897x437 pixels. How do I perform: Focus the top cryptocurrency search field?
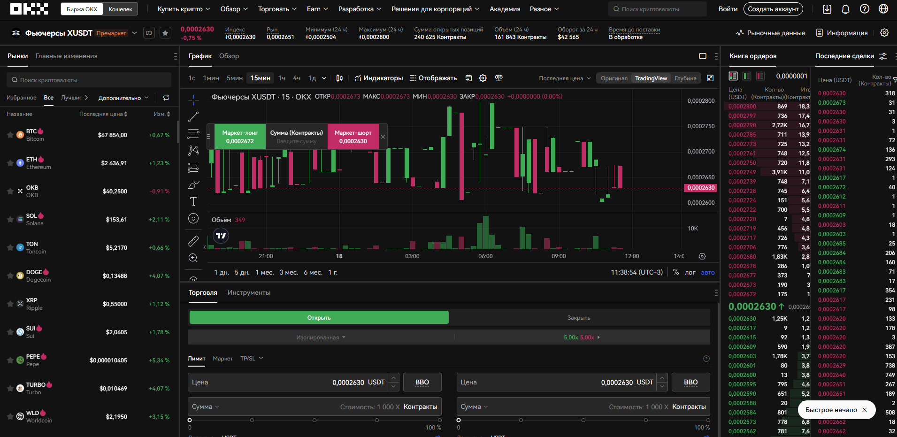[658, 9]
